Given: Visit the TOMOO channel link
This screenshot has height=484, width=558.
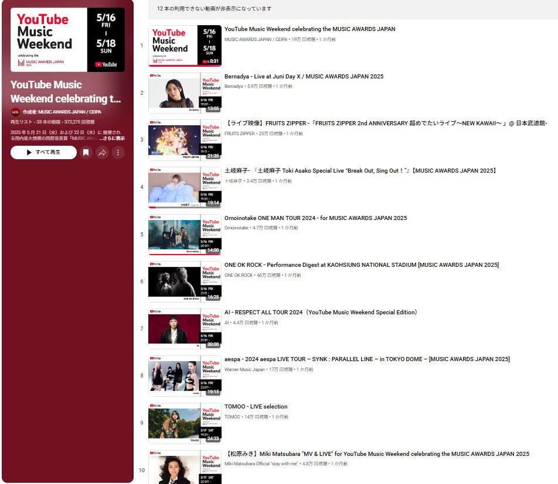Looking at the screenshot, I should pyautogui.click(x=232, y=417).
